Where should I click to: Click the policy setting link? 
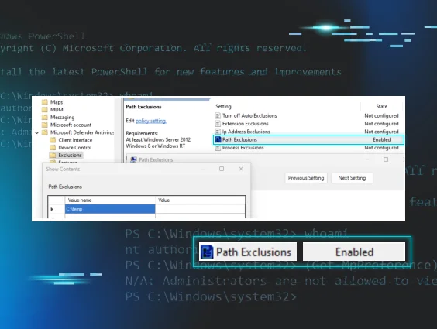point(151,121)
